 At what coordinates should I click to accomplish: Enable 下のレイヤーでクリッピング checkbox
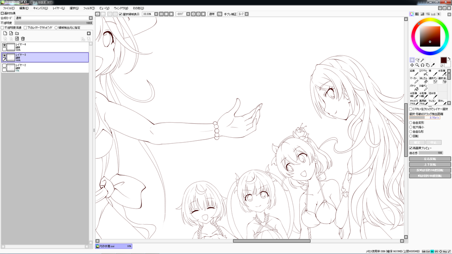[25, 27]
